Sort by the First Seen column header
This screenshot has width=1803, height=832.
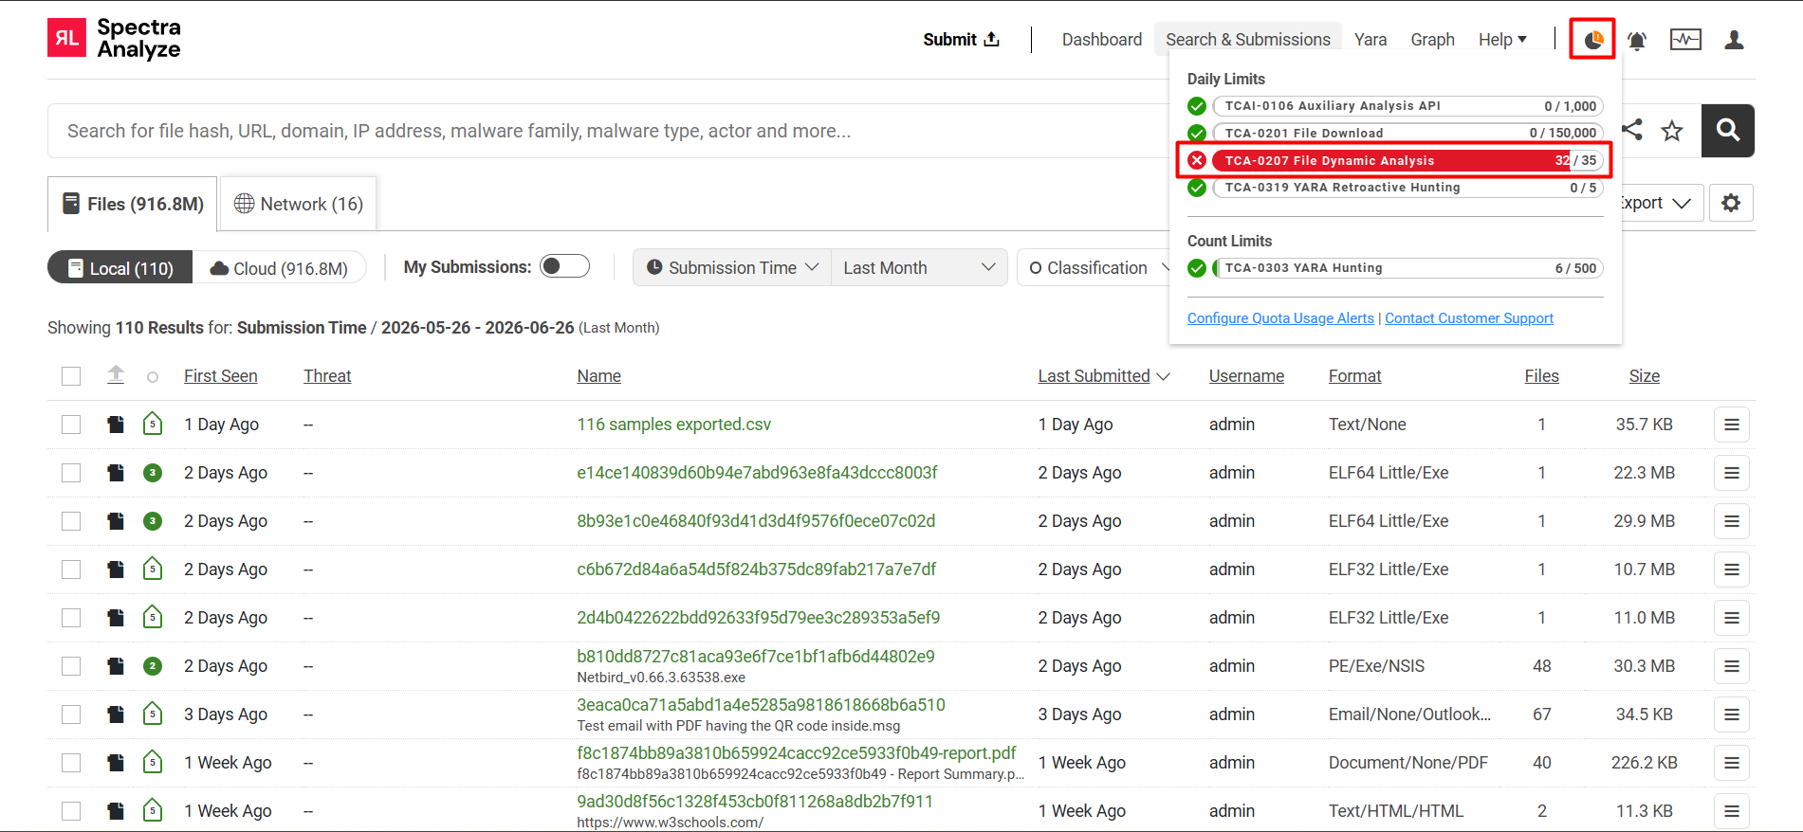221,376
